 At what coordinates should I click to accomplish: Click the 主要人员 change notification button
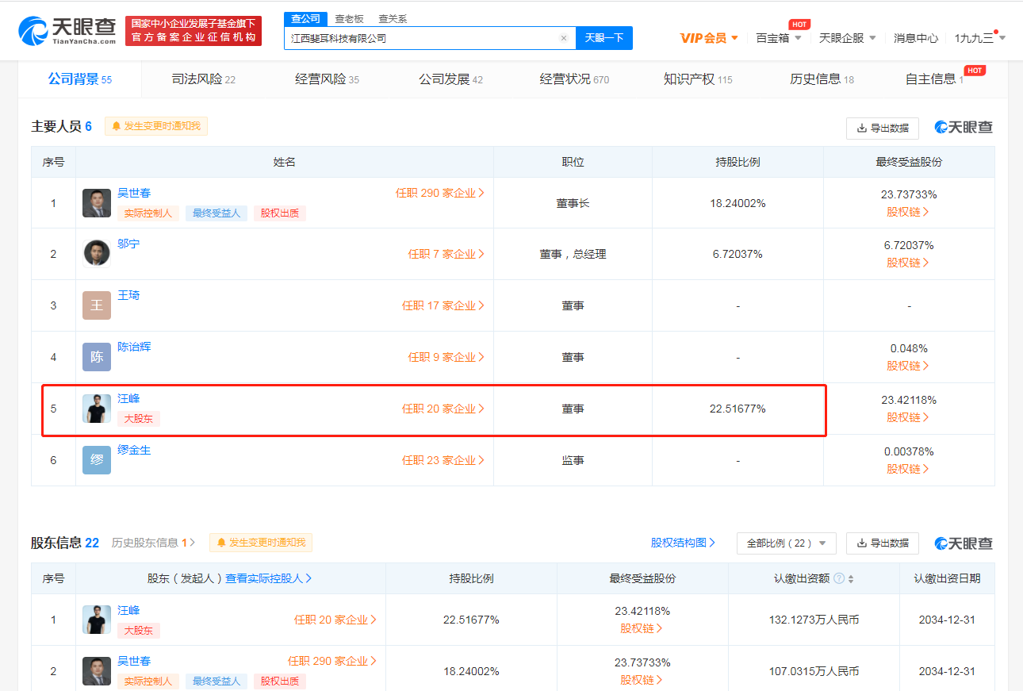156,126
